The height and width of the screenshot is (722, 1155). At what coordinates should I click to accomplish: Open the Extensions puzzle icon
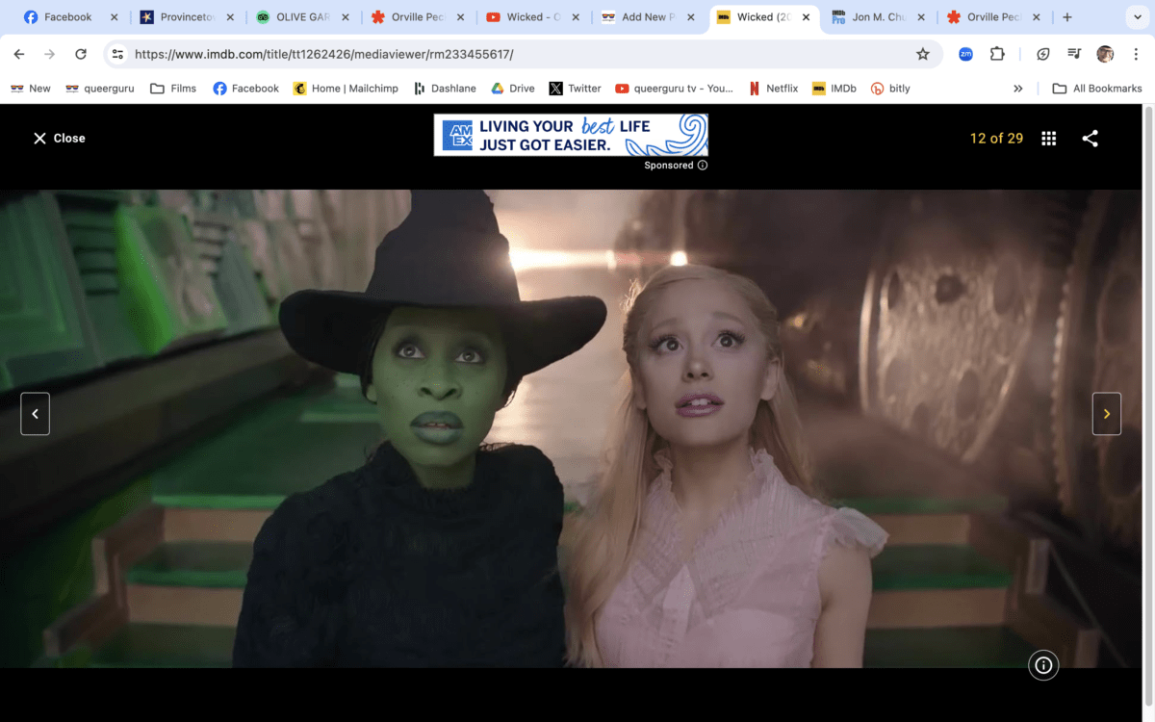tap(997, 54)
